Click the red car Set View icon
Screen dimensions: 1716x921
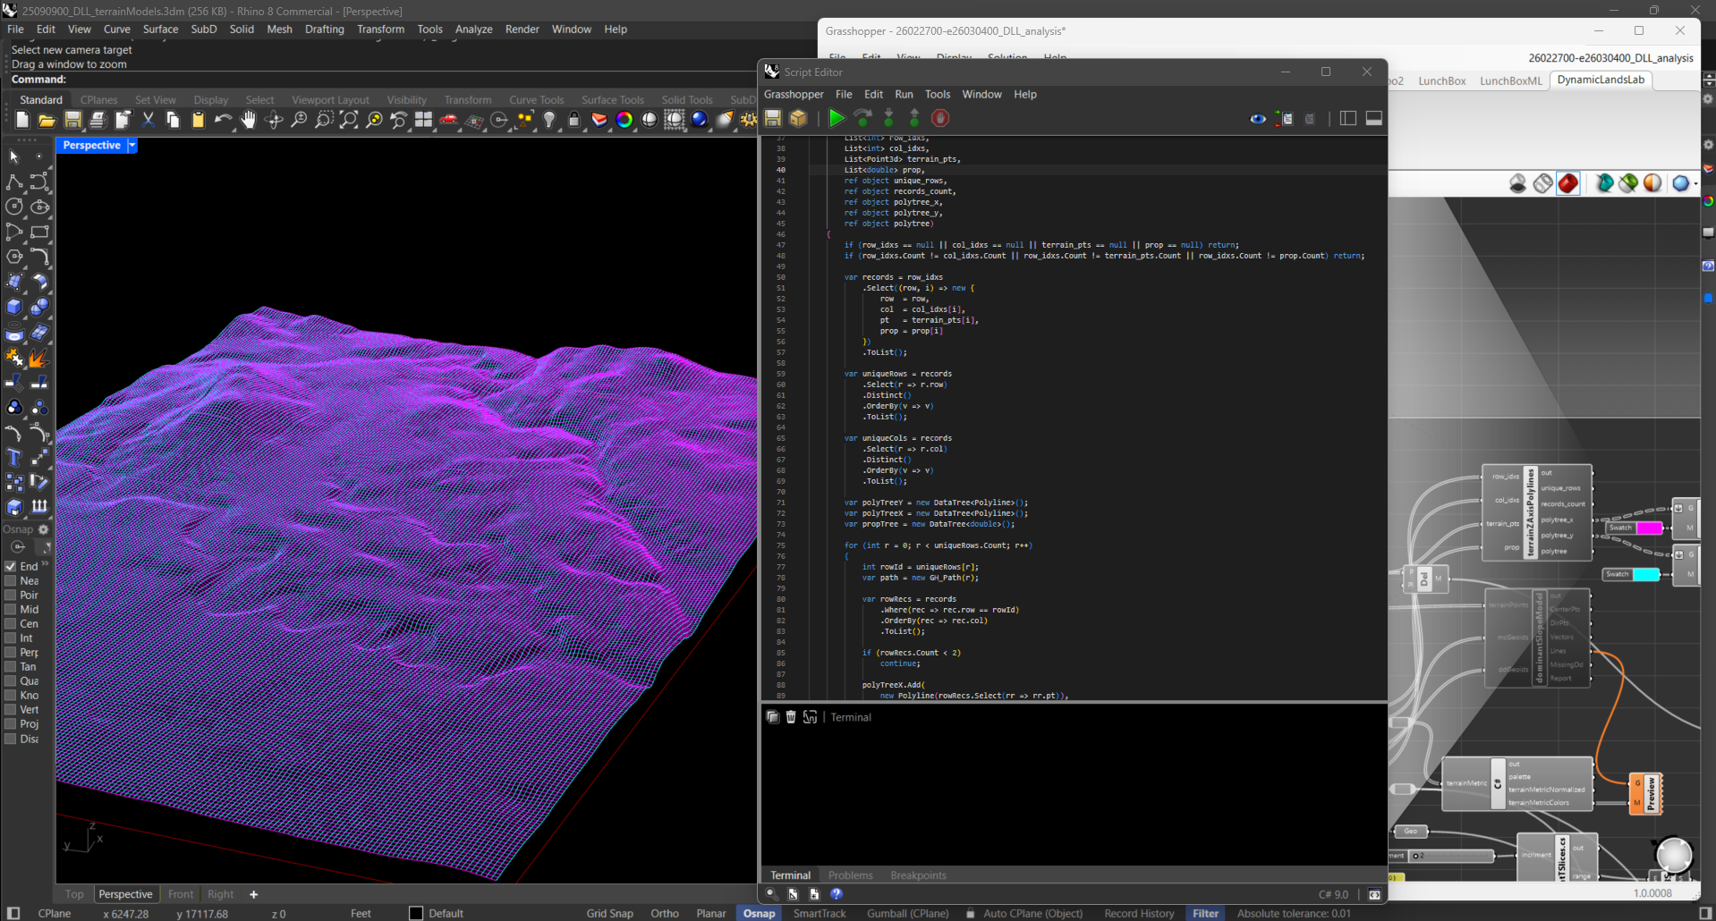(448, 120)
